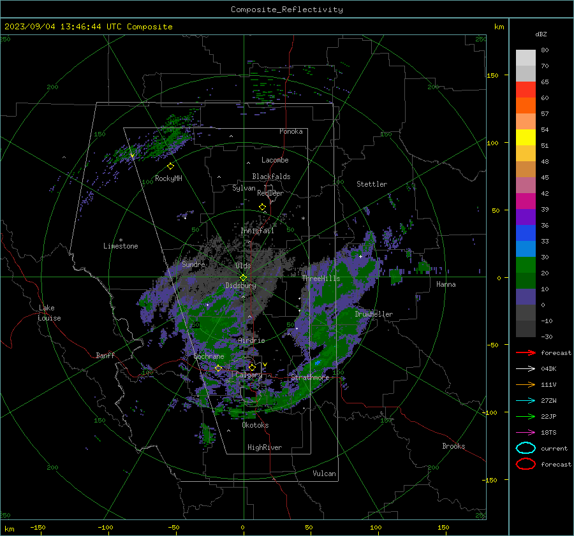
Task: Click the Sylvan label on map
Action: click(244, 188)
